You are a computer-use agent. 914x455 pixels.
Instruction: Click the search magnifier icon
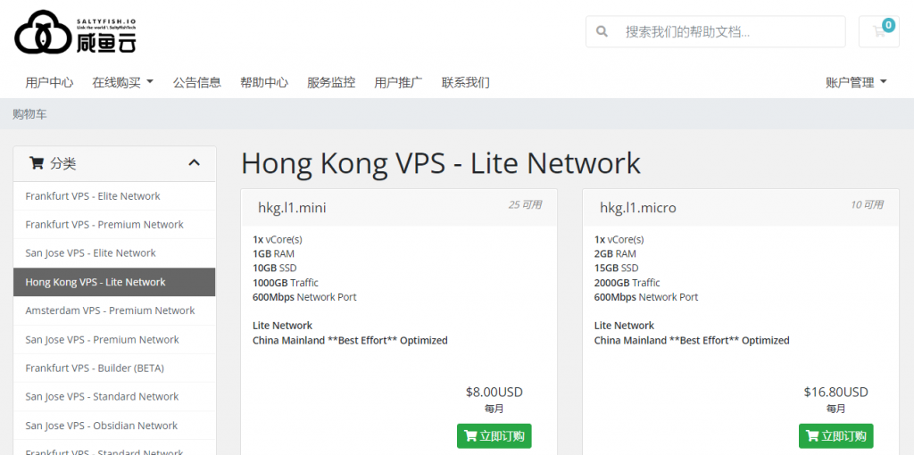(x=602, y=31)
